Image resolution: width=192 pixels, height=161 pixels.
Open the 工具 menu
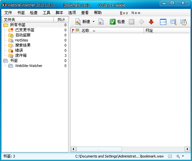(x=46, y=13)
